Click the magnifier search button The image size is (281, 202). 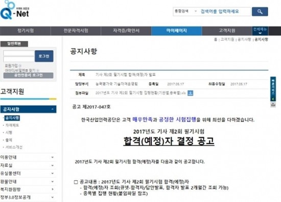pos(260,12)
